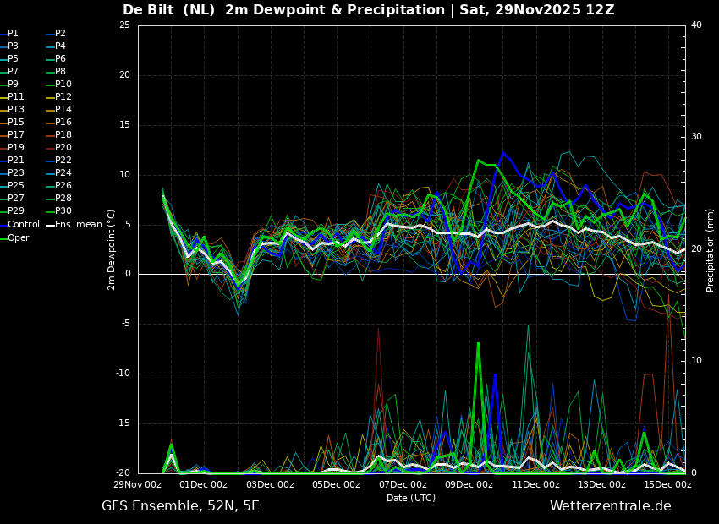Viewport: 719px width, 524px height.
Task: Click the P1 legend entry
Action: pos(9,34)
